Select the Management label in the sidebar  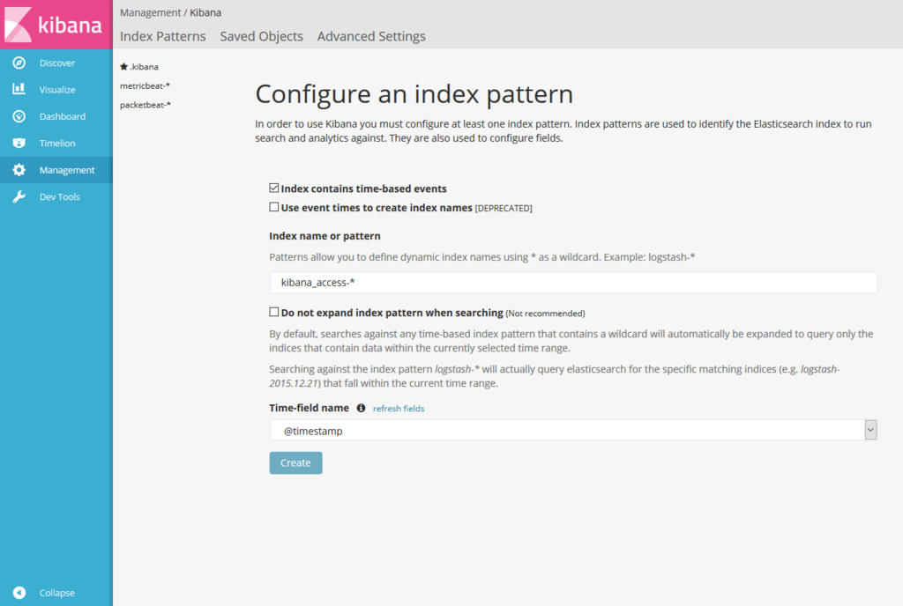pyautogui.click(x=67, y=170)
